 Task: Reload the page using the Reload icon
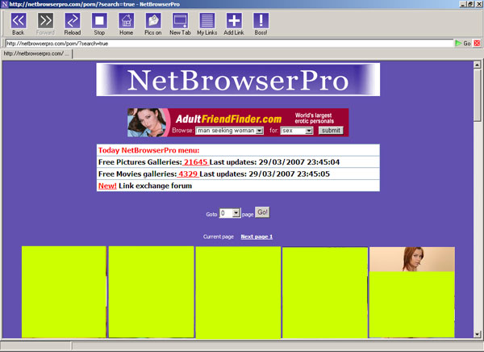click(73, 21)
